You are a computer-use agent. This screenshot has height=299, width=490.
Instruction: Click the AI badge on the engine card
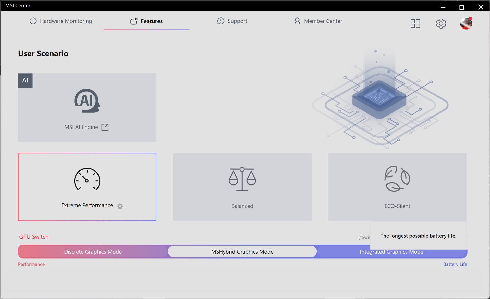click(25, 81)
